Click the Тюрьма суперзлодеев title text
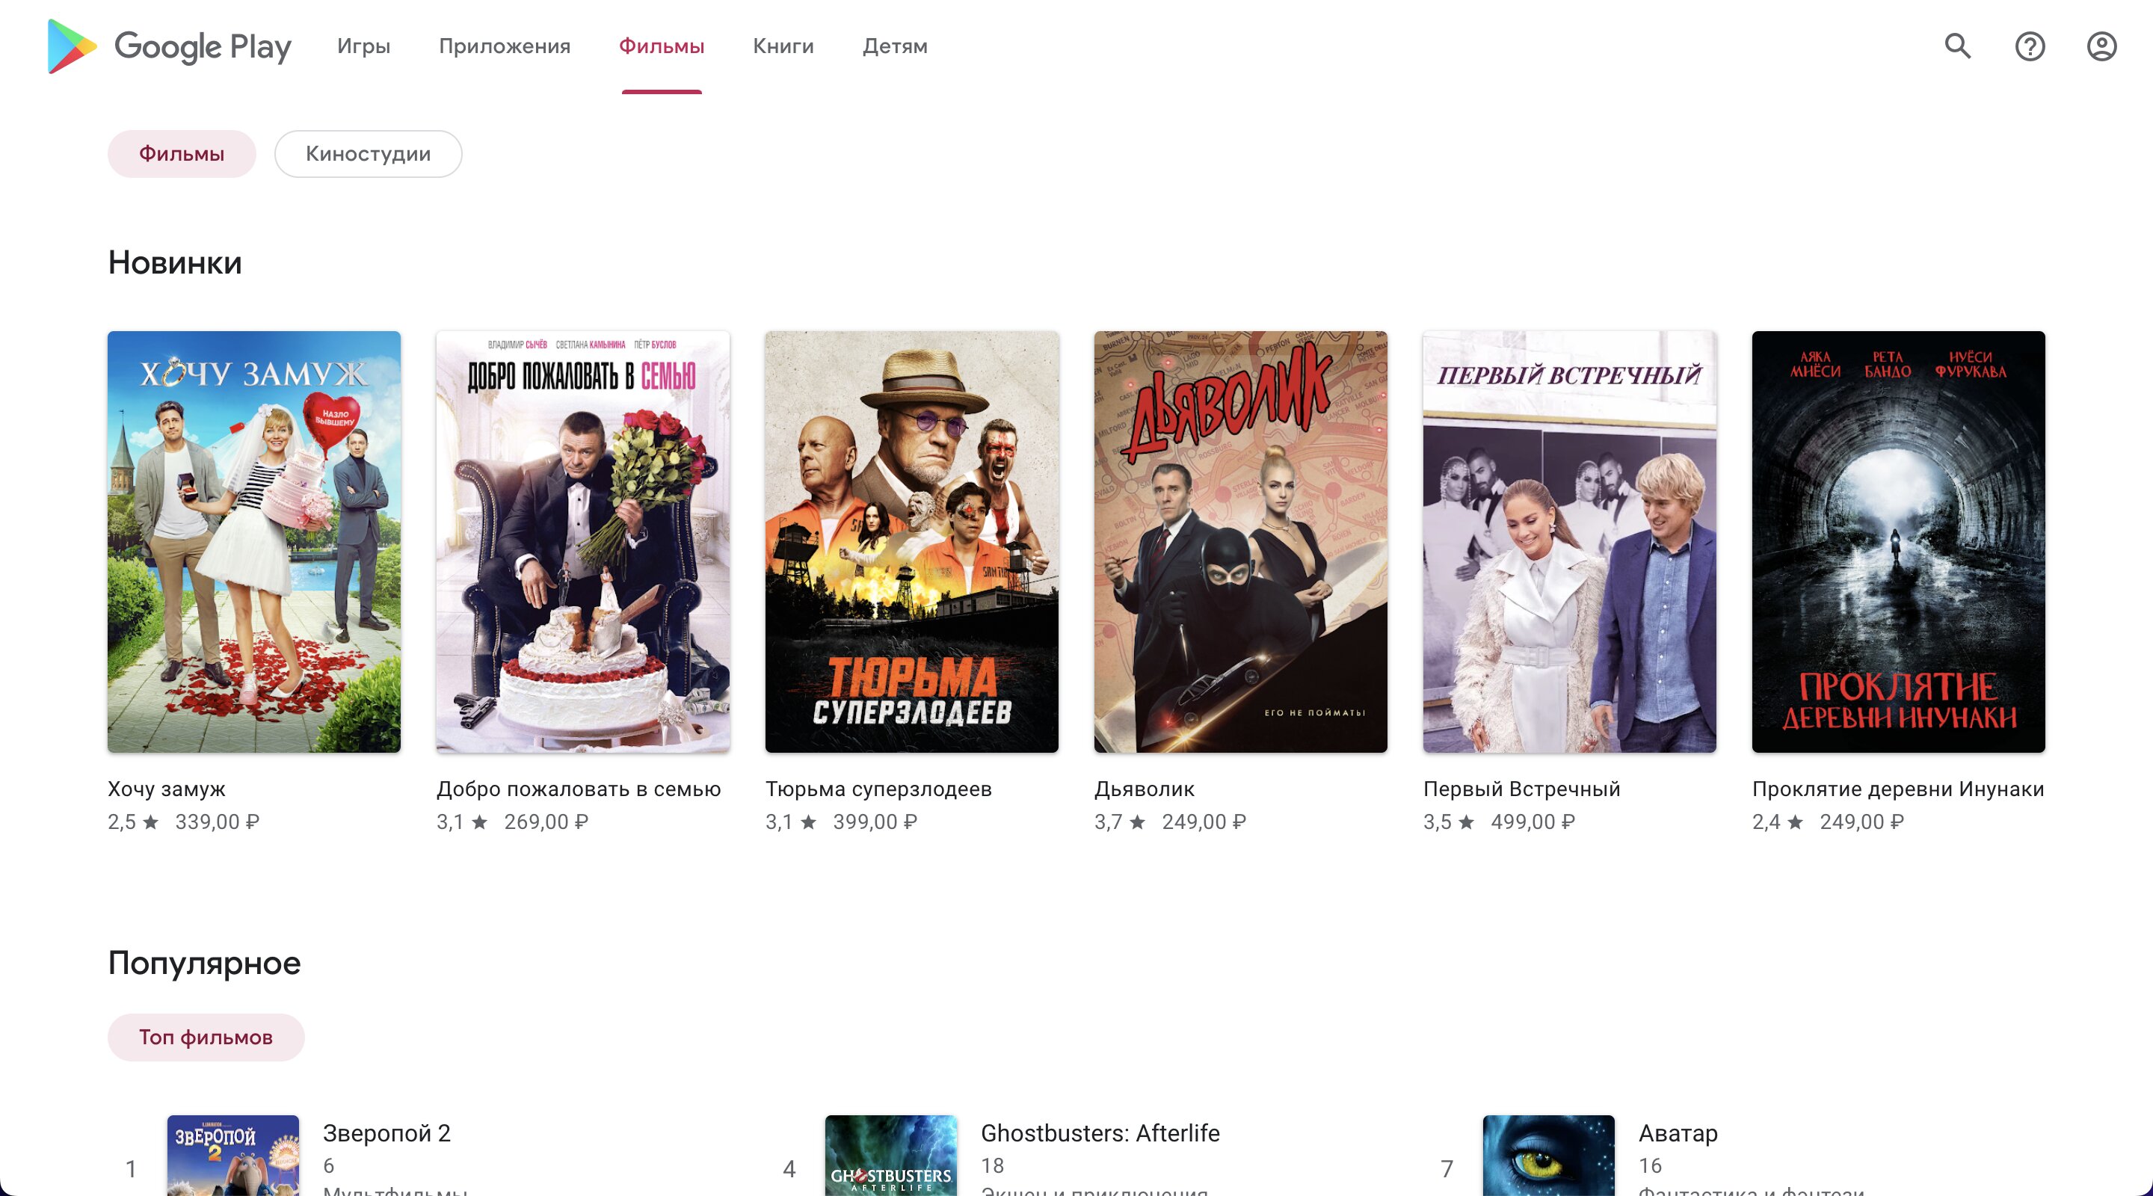 [x=878, y=789]
